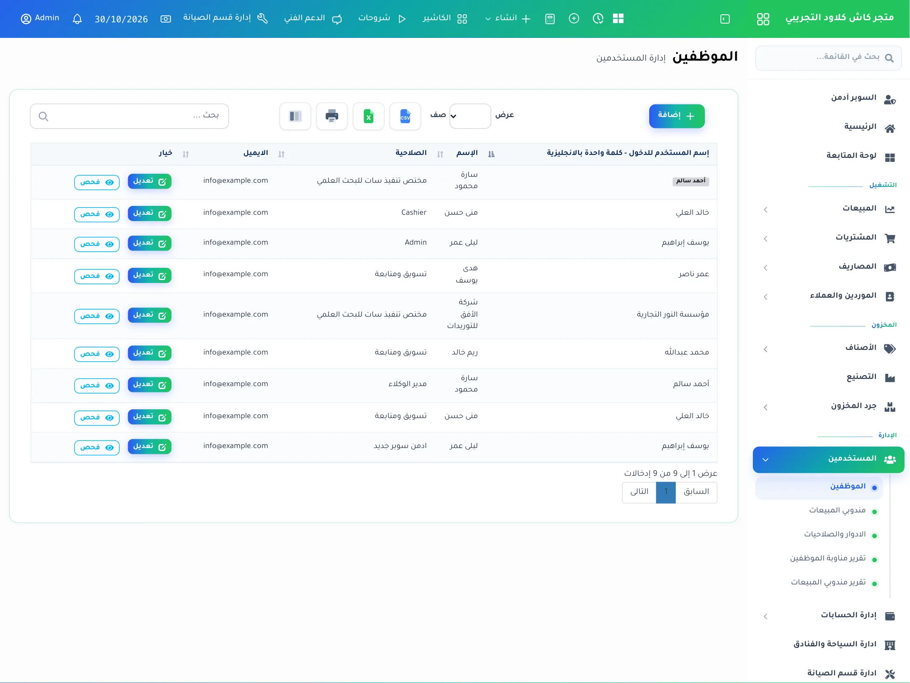Click the circled plus icon in top bar

tap(574, 19)
